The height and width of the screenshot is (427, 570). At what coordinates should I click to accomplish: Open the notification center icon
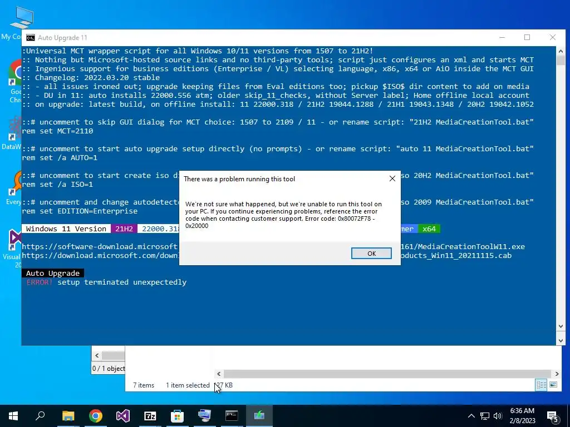coord(553,416)
